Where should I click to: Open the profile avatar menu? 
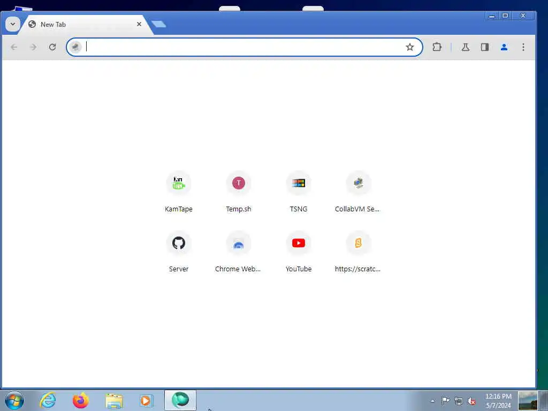click(x=504, y=47)
